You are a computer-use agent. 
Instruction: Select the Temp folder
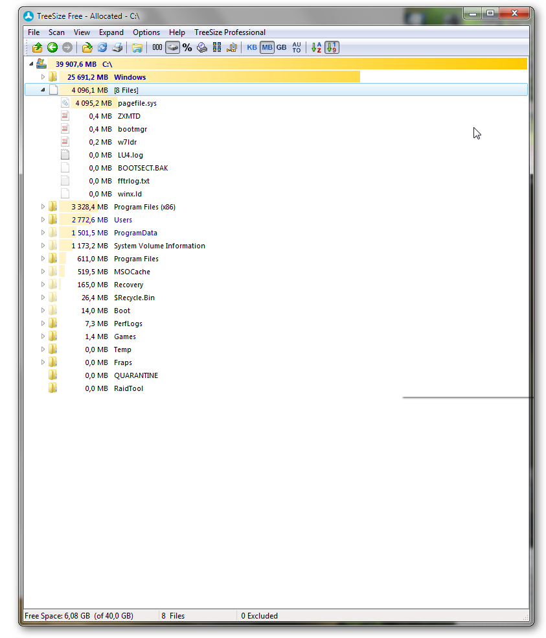click(x=122, y=349)
